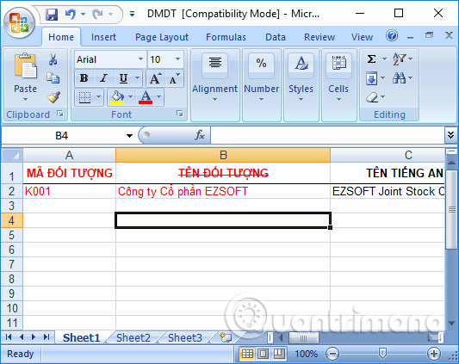
Task: Open the font name Arial dropdown
Action: click(x=141, y=59)
